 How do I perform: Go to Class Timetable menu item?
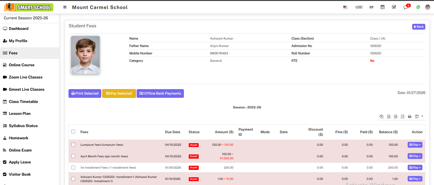coord(23,102)
